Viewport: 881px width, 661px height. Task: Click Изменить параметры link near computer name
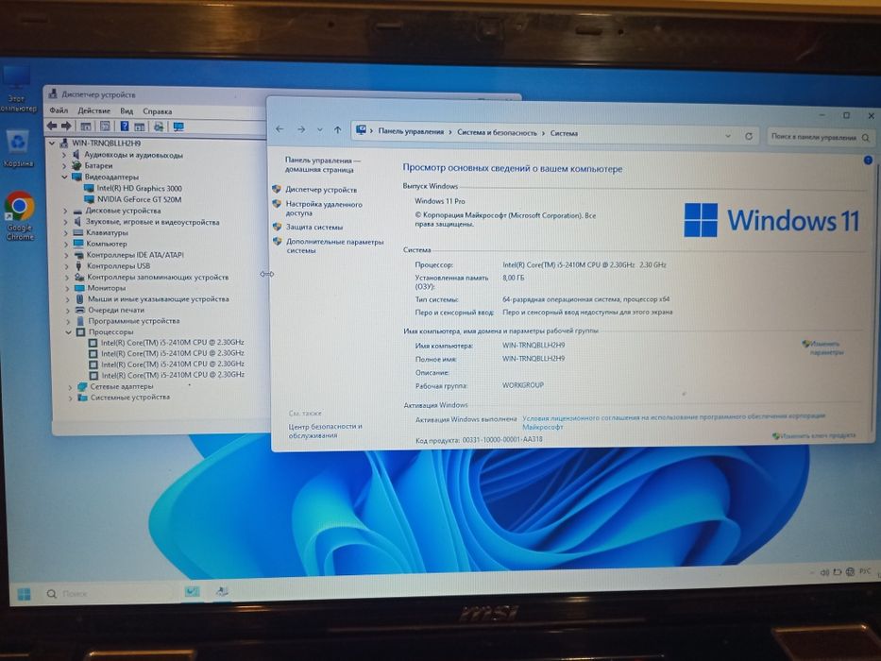(x=826, y=347)
